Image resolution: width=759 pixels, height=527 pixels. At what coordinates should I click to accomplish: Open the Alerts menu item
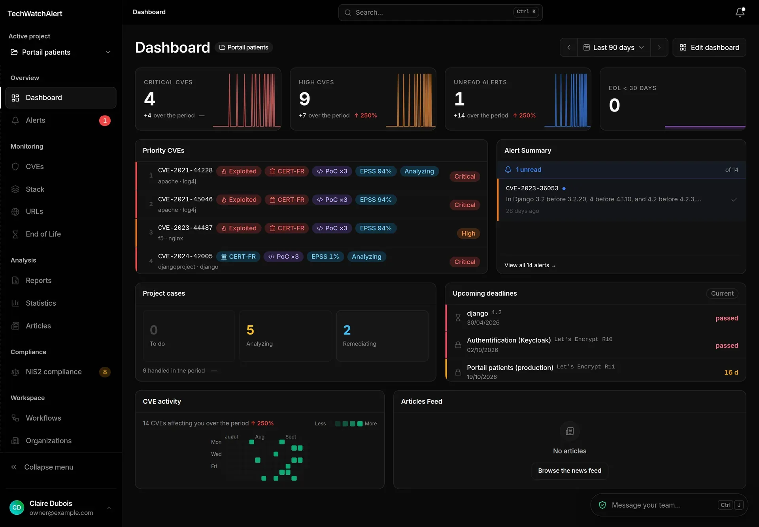click(61, 121)
